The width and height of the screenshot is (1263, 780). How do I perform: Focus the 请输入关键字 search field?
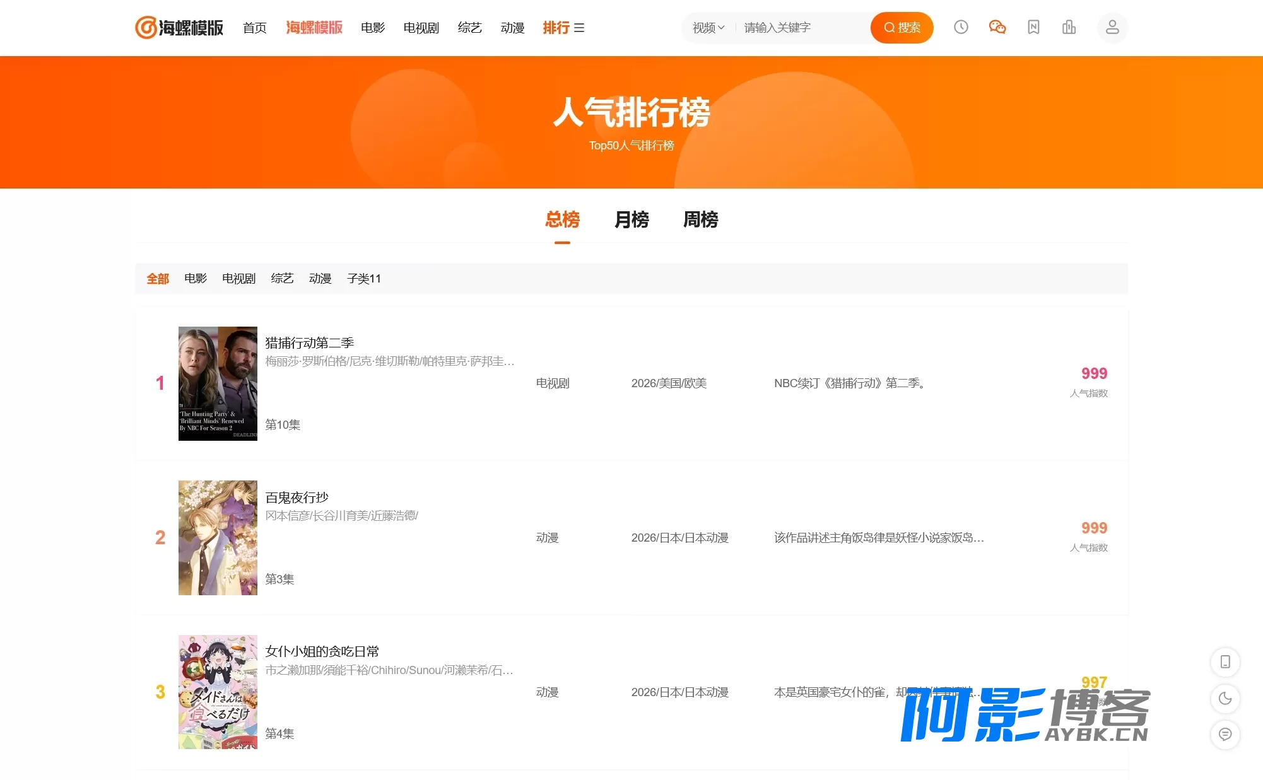coord(802,28)
